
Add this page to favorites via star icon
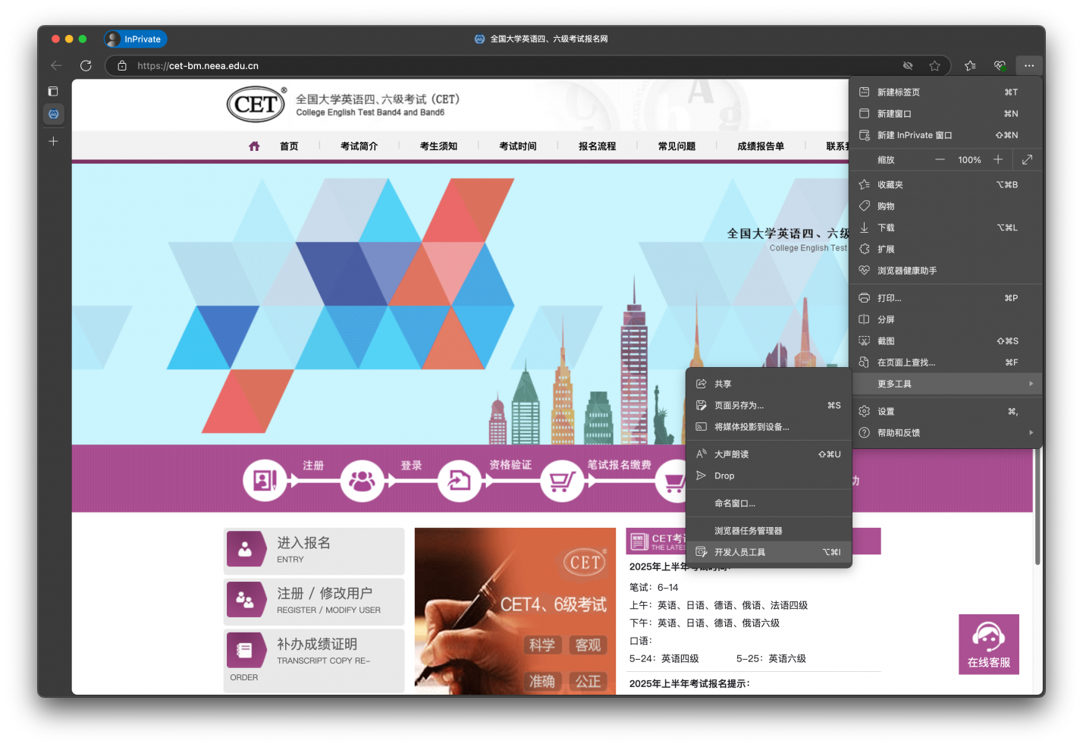(x=935, y=65)
